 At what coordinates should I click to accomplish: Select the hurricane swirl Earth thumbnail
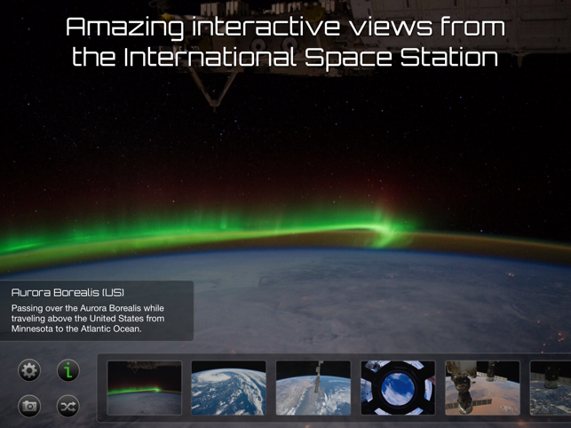(x=229, y=388)
